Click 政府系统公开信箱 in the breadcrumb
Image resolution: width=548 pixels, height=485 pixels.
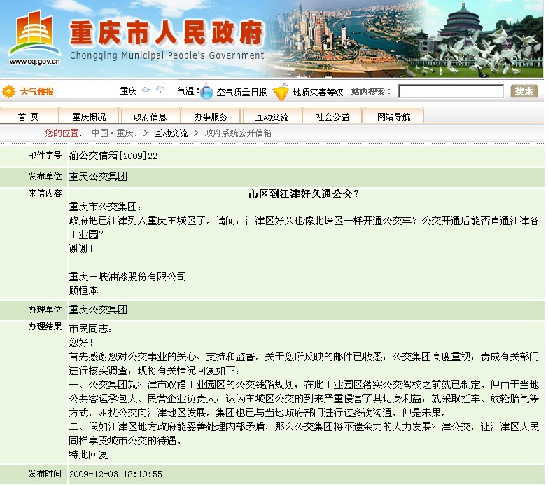238,133
